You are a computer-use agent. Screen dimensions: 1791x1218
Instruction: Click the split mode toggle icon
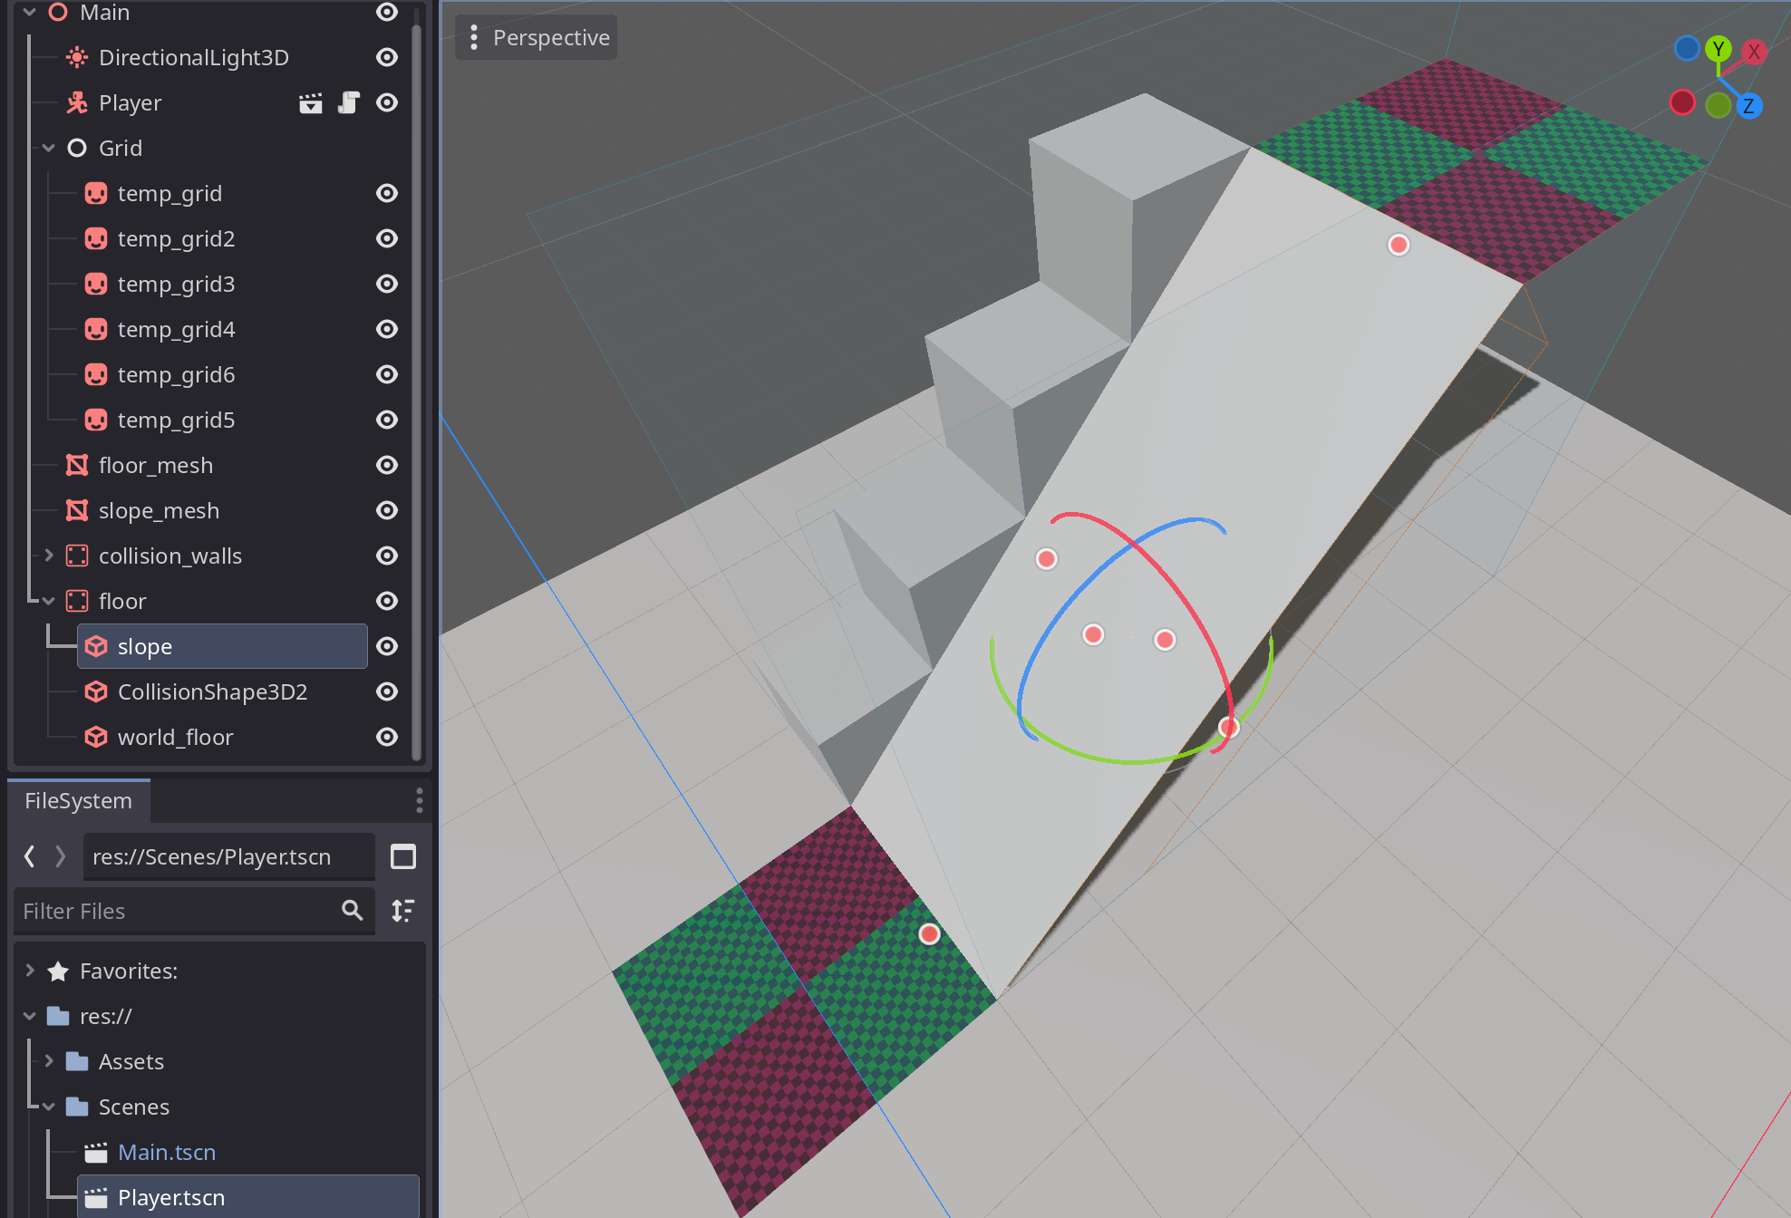[x=403, y=856]
